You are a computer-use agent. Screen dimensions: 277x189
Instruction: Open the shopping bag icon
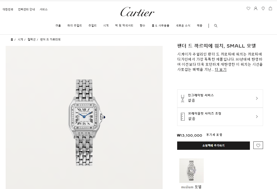271,8
